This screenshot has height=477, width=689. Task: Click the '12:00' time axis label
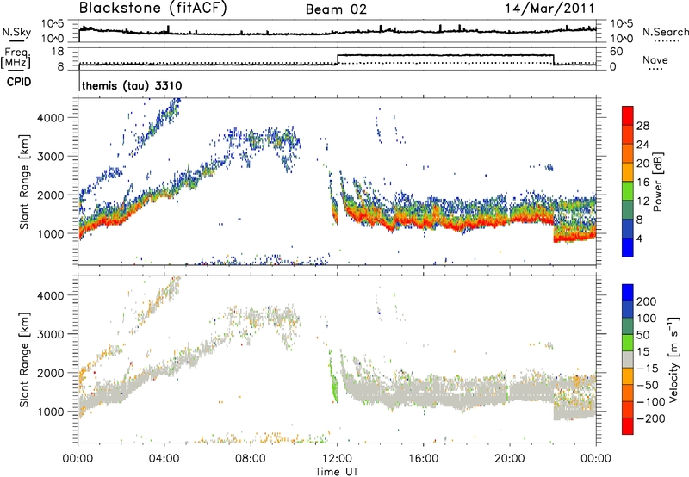[x=337, y=459]
